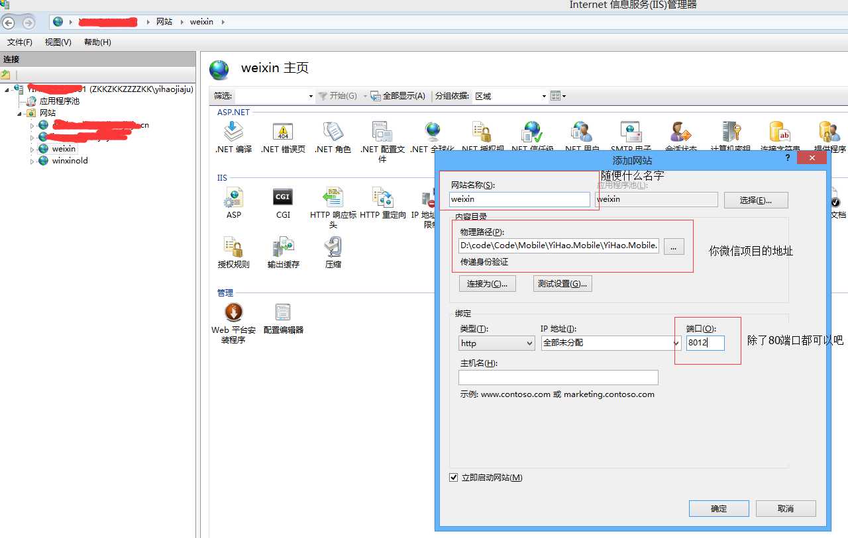
Task: Open the 压缩 compression icon
Action: click(333, 247)
